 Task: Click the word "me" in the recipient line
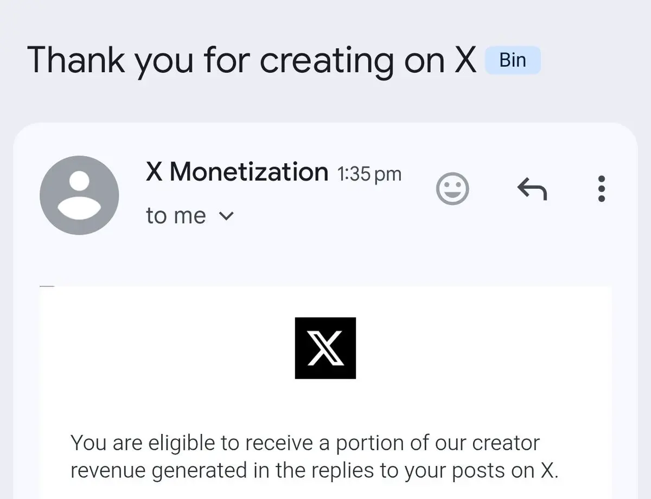point(190,216)
